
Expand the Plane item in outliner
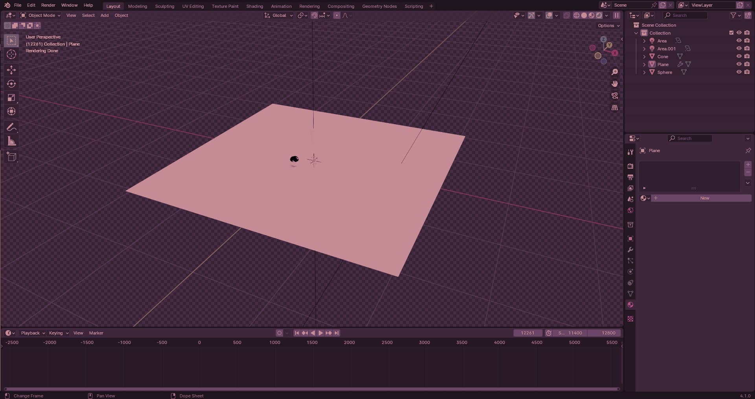click(x=644, y=64)
